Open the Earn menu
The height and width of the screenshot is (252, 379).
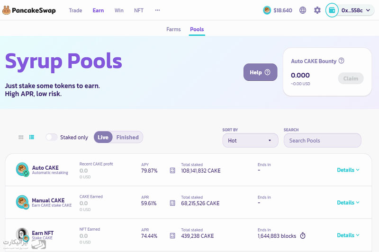coord(98,10)
